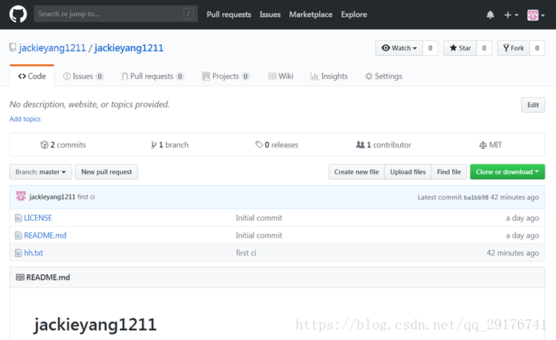Expand Clone or download dropdown
The width and height of the screenshot is (556, 340).
[x=507, y=172]
